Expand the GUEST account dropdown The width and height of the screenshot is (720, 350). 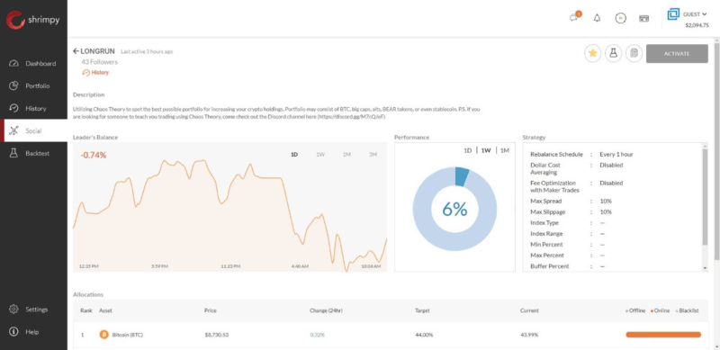pyautogui.click(x=695, y=14)
